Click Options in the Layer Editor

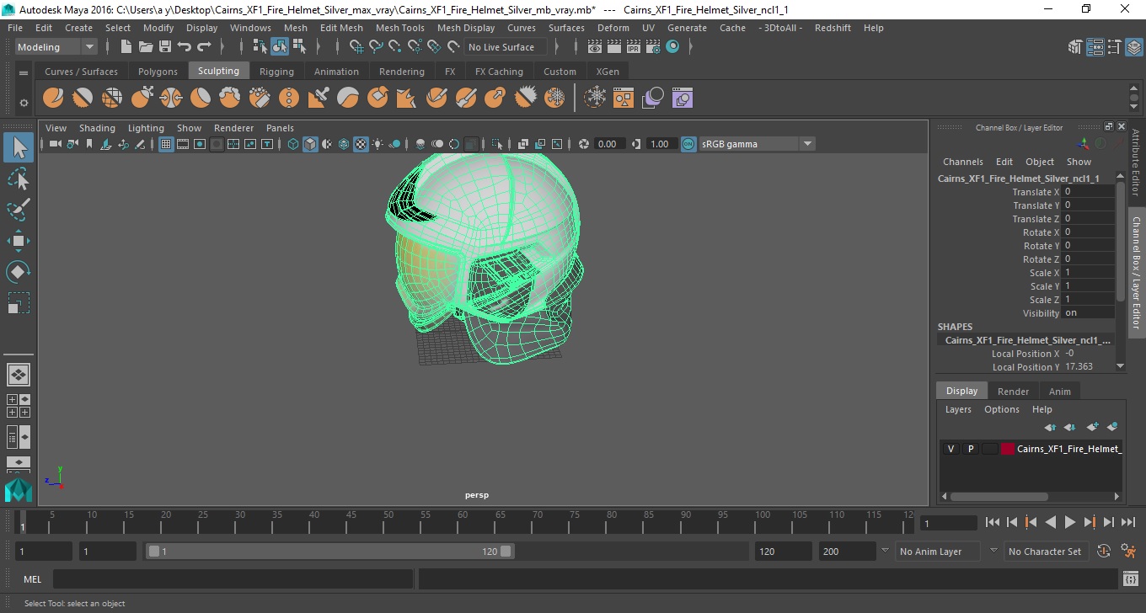tap(1001, 409)
